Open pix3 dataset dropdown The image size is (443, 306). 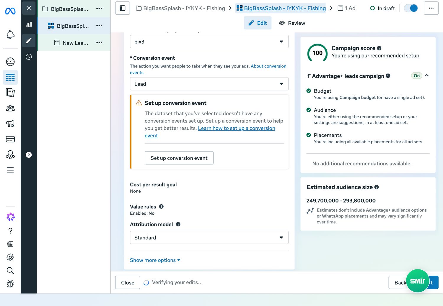209,42
